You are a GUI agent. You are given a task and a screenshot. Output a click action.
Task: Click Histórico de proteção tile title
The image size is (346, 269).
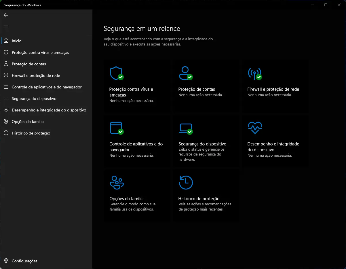[199, 199]
